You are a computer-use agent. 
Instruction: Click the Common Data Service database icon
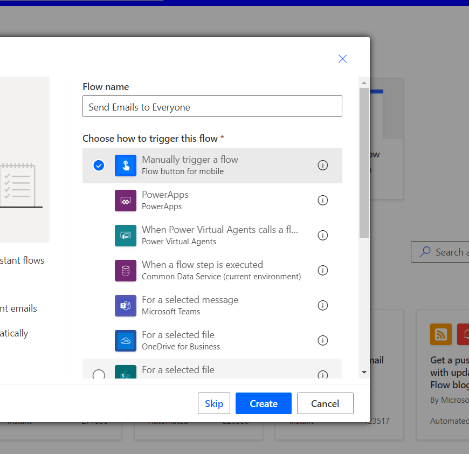coord(126,270)
